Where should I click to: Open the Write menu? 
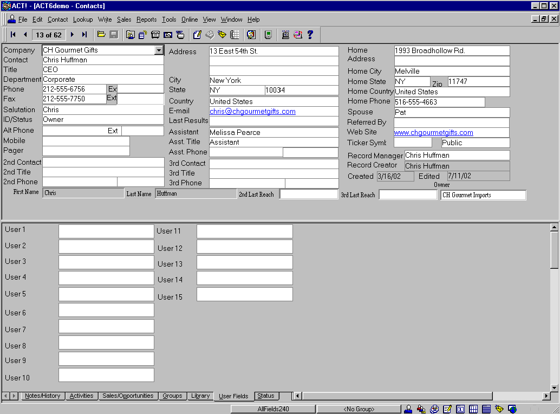(105, 20)
